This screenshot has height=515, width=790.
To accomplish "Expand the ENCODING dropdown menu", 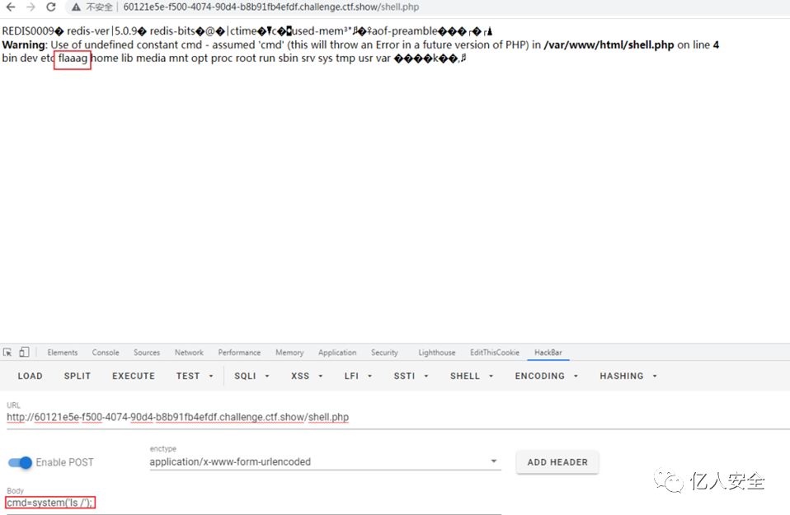I will [x=547, y=376].
